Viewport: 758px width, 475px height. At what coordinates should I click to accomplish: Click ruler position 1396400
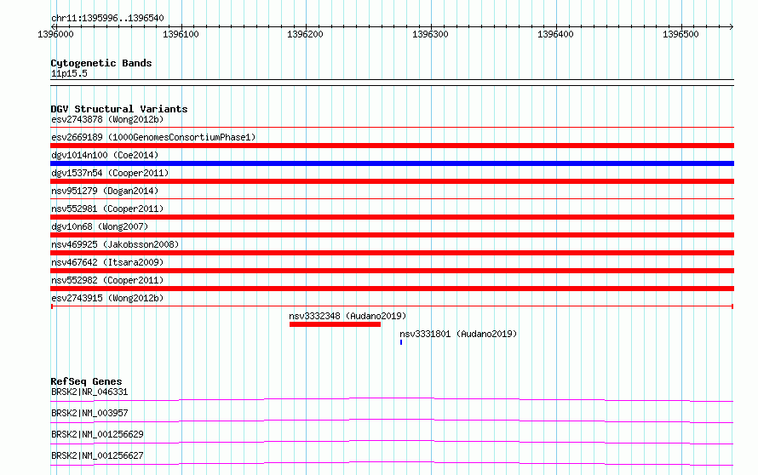point(555,34)
